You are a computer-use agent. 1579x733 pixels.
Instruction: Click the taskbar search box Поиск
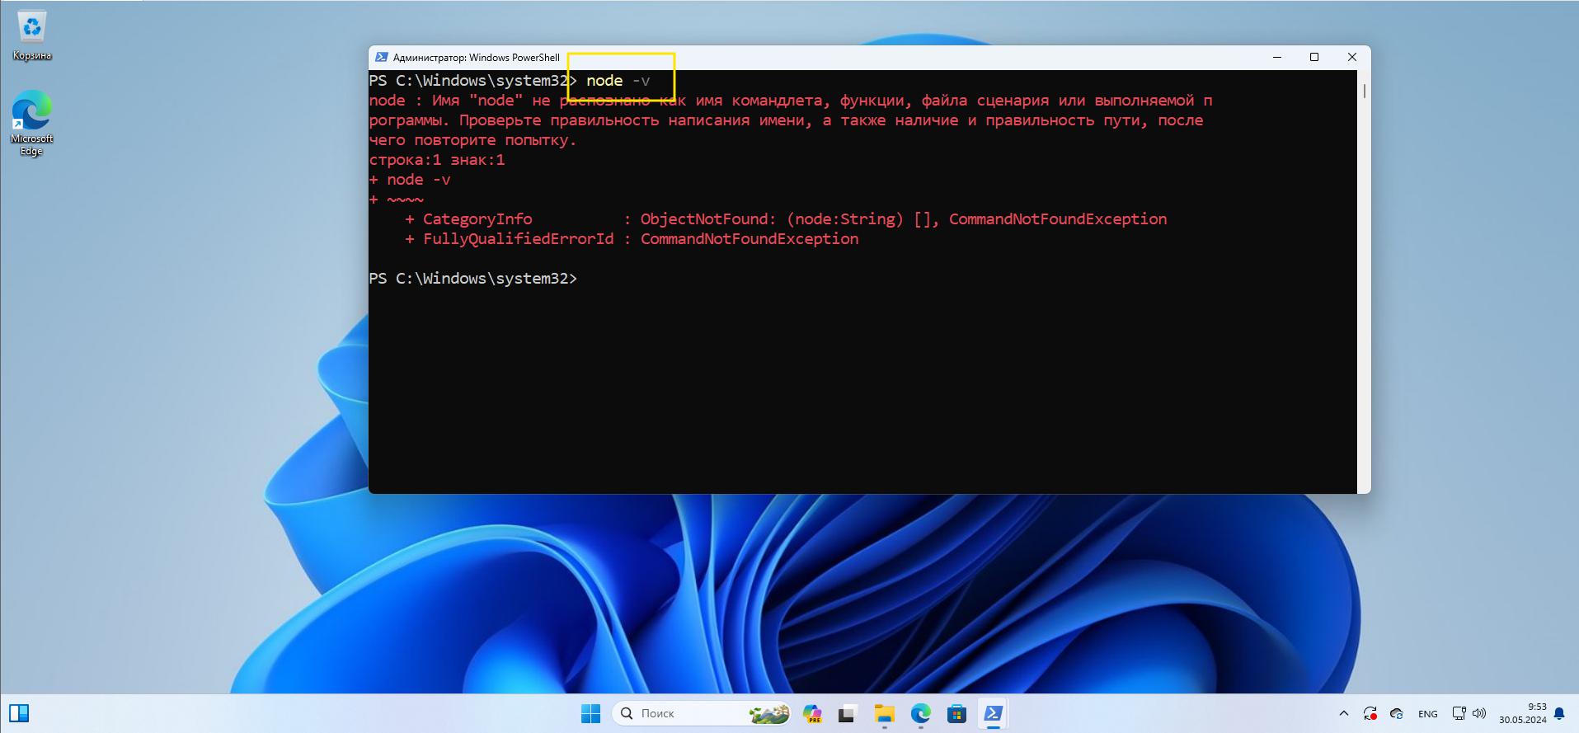[x=702, y=713]
